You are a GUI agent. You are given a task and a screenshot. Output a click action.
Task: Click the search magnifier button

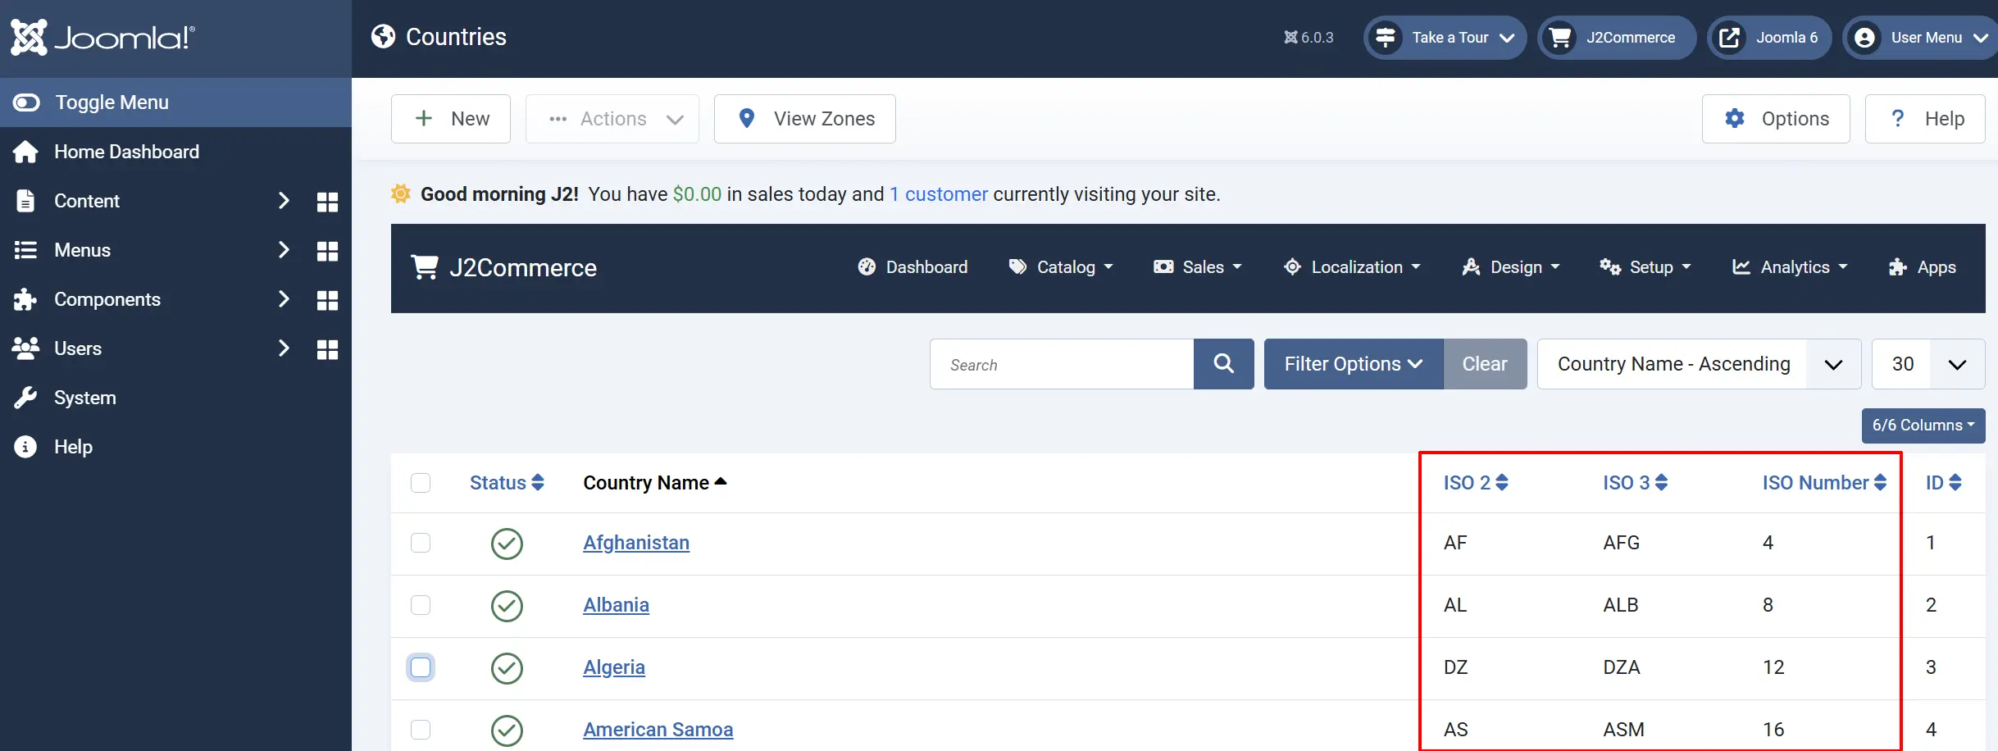1224,364
